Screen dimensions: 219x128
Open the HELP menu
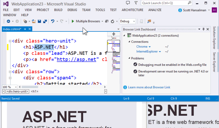point(25,15)
